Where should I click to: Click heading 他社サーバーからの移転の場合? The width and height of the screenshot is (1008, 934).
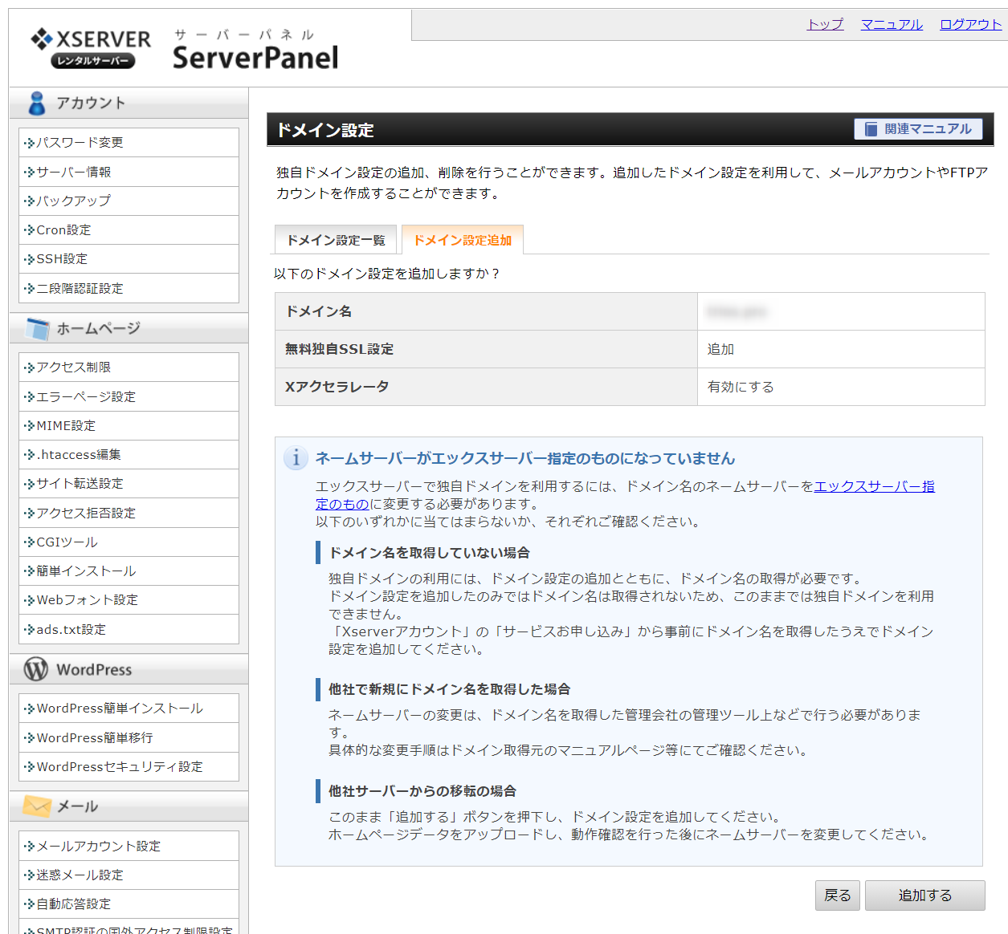(422, 791)
